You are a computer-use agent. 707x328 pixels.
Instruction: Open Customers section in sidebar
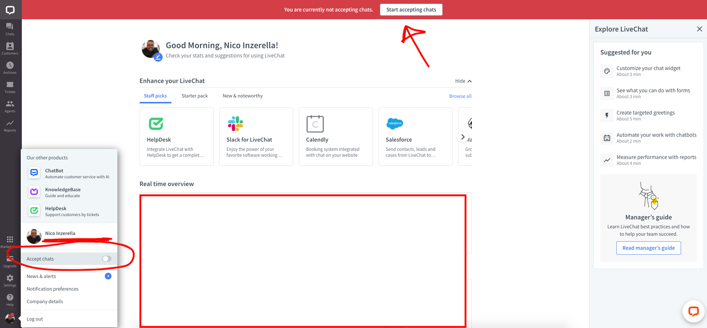click(x=10, y=48)
